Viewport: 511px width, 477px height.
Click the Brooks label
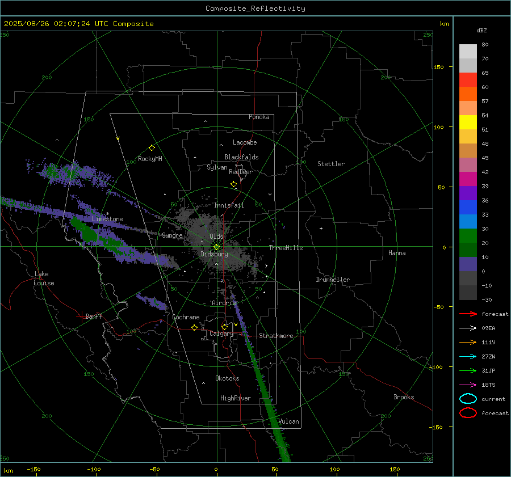(x=404, y=397)
